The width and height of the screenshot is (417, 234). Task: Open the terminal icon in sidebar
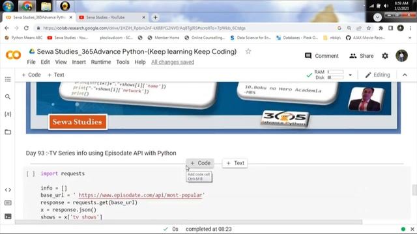point(8,216)
